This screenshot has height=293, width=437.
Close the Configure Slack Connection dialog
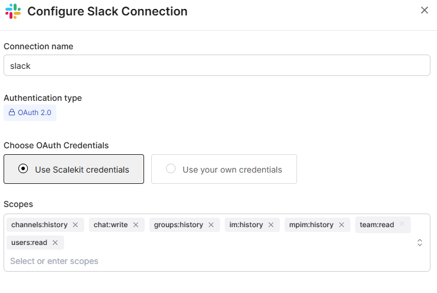coord(424,10)
